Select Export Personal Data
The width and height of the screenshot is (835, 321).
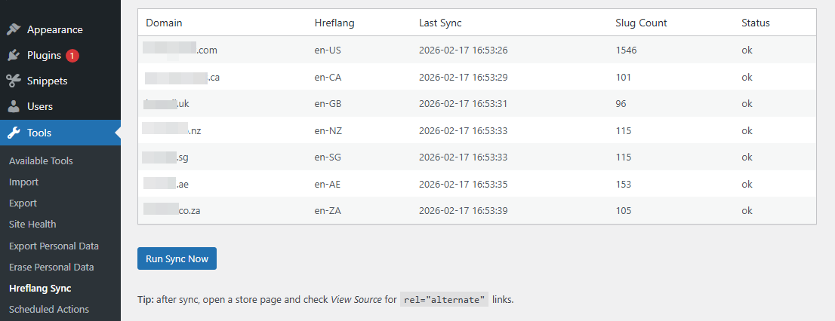pyautogui.click(x=54, y=246)
